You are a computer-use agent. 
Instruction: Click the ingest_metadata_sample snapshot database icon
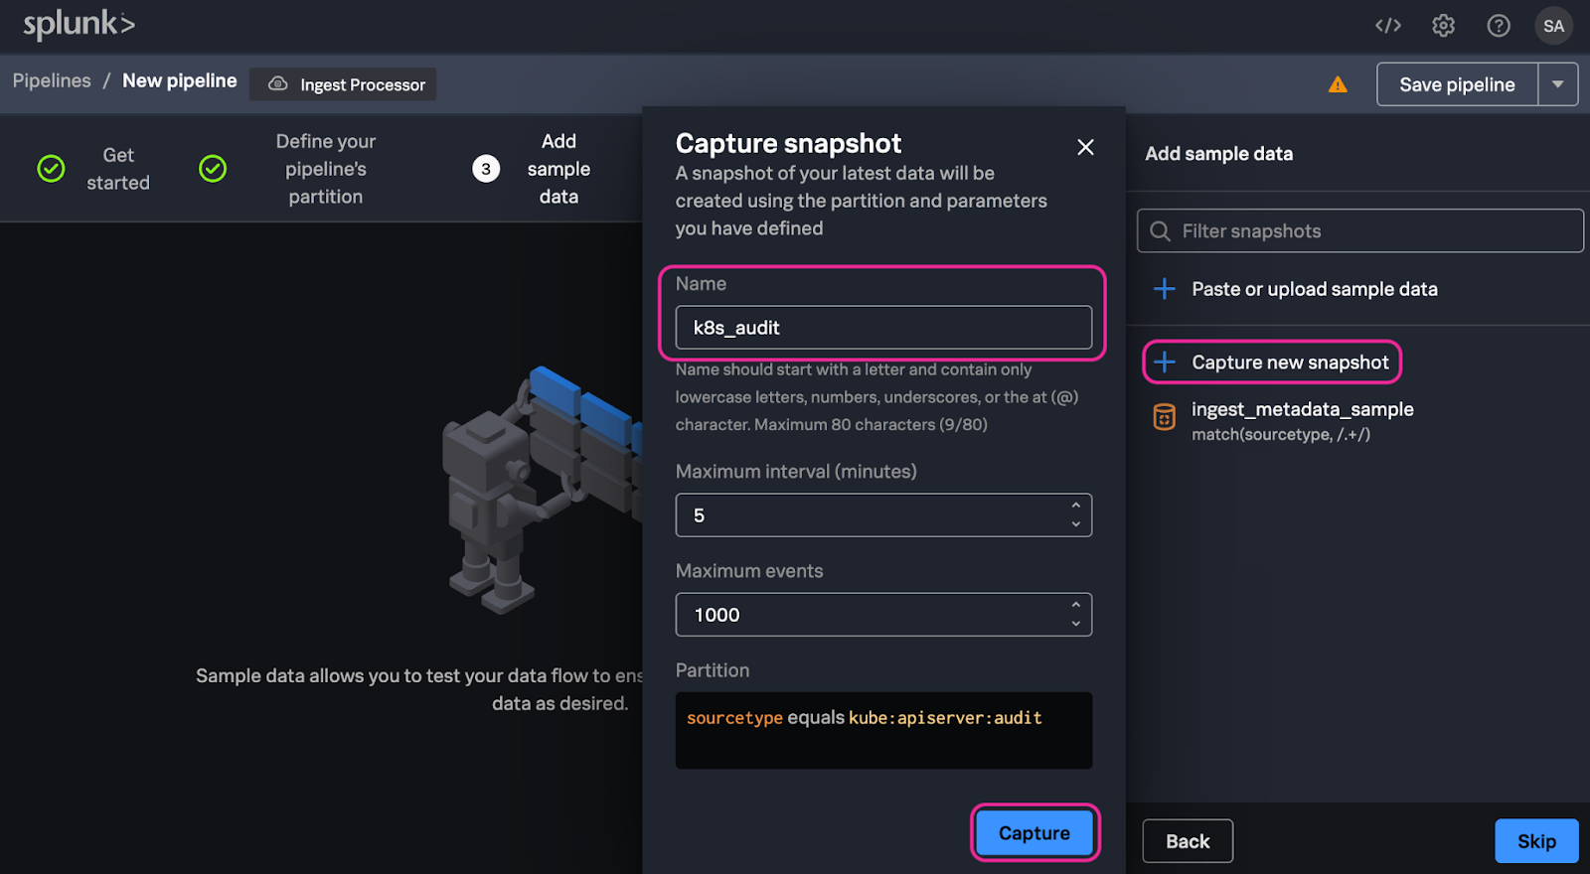click(1164, 417)
